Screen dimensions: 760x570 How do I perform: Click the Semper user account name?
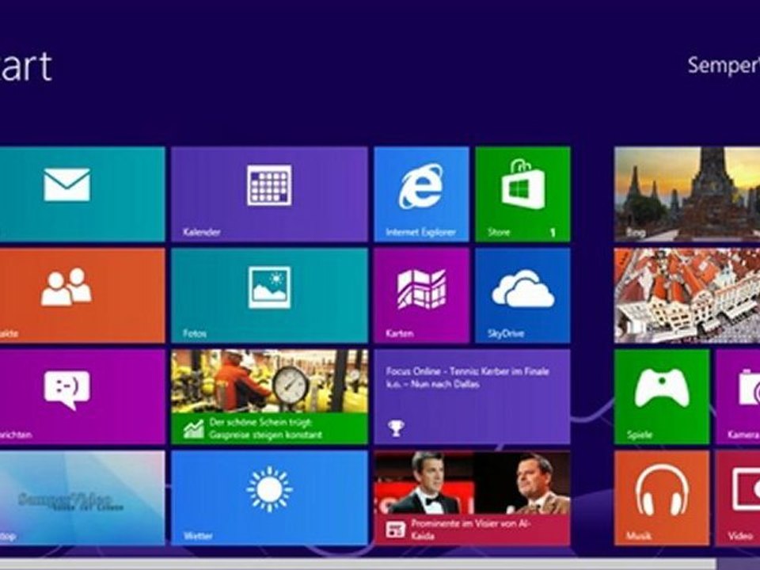724,65
